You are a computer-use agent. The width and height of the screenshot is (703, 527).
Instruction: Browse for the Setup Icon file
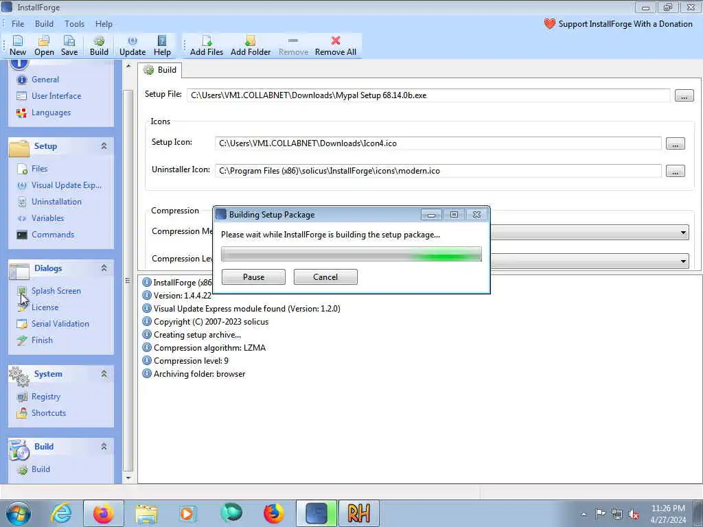(x=676, y=143)
